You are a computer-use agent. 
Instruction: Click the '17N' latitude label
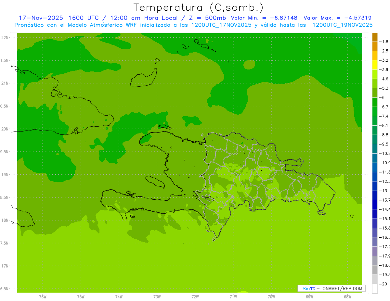tap(5, 266)
